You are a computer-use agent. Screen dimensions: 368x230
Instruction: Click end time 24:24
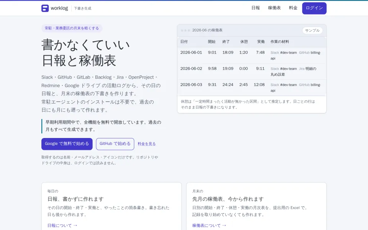(x=228, y=85)
